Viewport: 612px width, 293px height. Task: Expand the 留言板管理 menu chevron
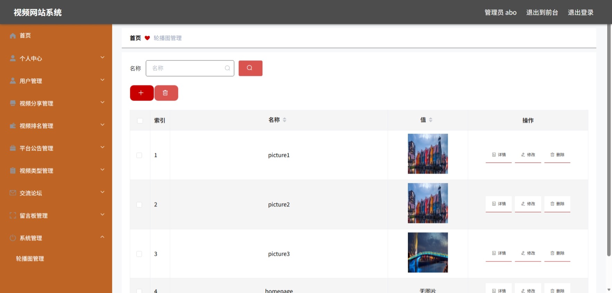102,215
